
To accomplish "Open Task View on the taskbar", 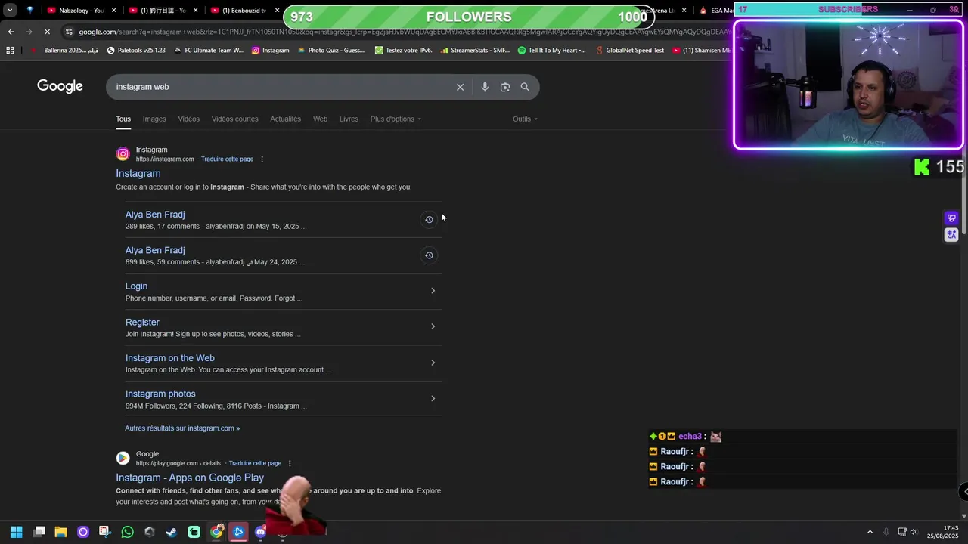I will [39, 532].
